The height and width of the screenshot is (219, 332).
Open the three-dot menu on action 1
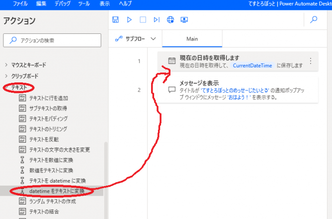click(x=311, y=61)
